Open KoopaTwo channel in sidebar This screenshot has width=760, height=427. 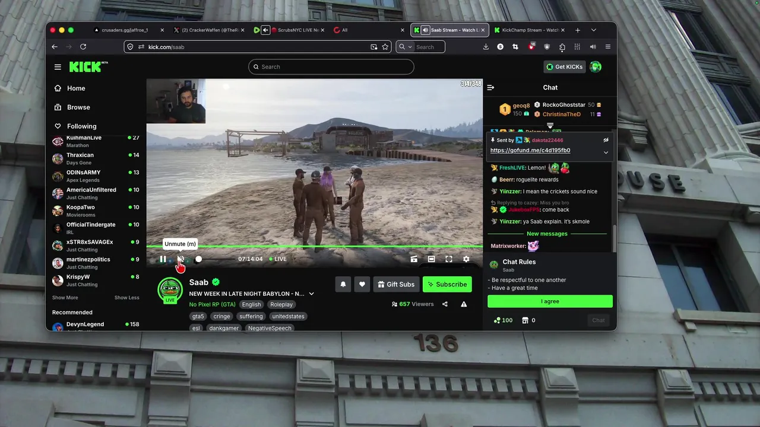(x=96, y=211)
